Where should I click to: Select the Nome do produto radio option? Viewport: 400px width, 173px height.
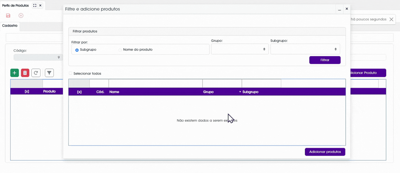point(120,50)
